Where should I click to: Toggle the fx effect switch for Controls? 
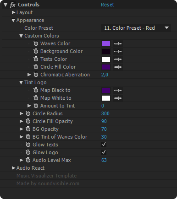[13, 5]
